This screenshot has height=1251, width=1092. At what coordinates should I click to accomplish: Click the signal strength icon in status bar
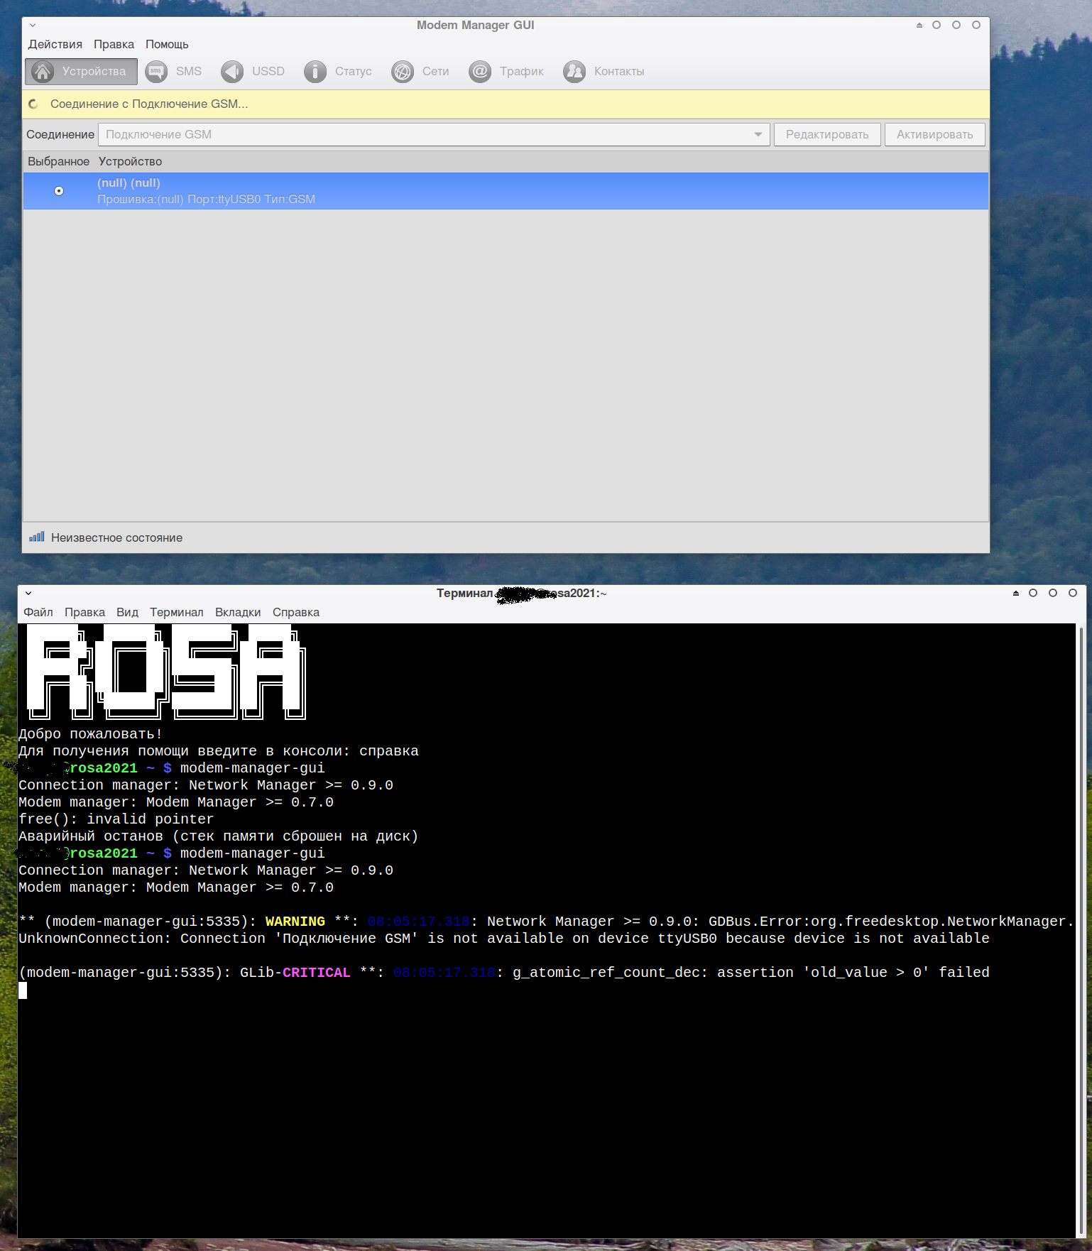(x=37, y=537)
